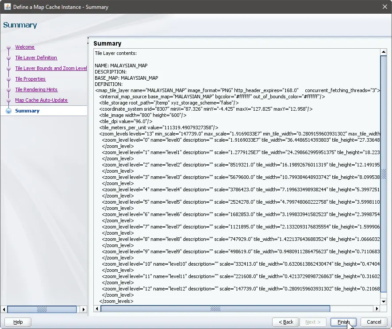Click the zoom_level level="0" line
This screenshot has width=392, height=329.
pos(241,140)
